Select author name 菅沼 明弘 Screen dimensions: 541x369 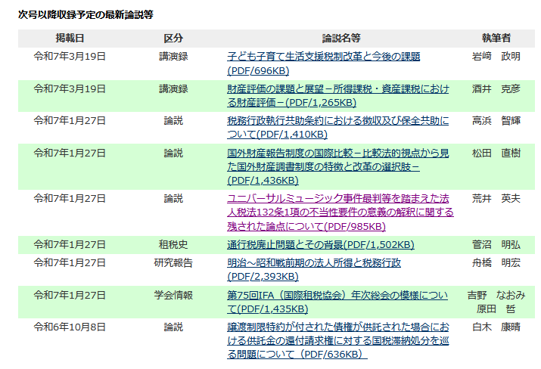pos(496,244)
